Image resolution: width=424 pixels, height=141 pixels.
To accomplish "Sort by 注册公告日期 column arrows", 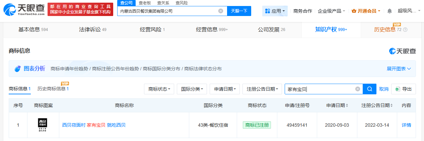I will click(392, 105).
